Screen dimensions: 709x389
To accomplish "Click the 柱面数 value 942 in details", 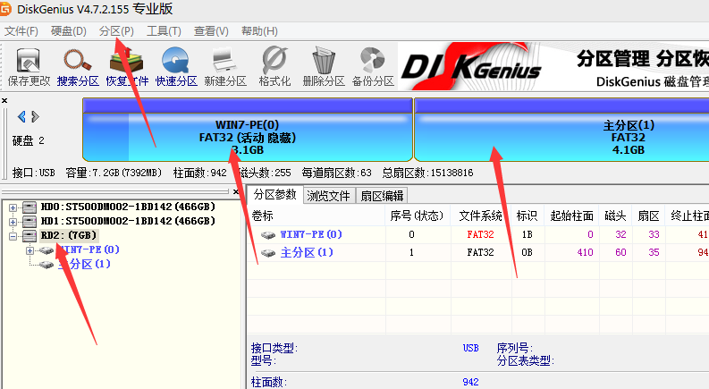I will point(470,382).
